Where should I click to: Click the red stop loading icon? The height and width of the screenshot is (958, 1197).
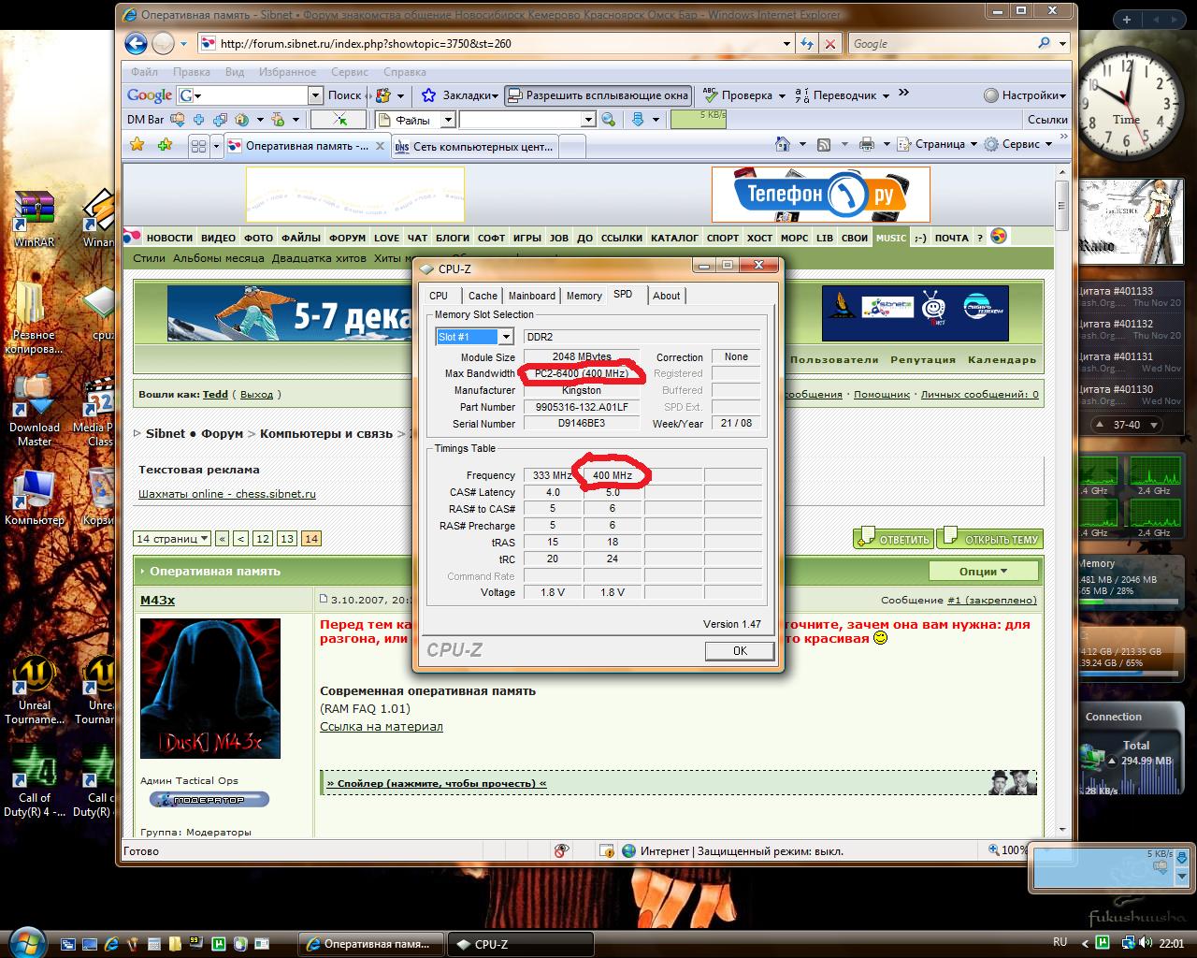pyautogui.click(x=830, y=43)
